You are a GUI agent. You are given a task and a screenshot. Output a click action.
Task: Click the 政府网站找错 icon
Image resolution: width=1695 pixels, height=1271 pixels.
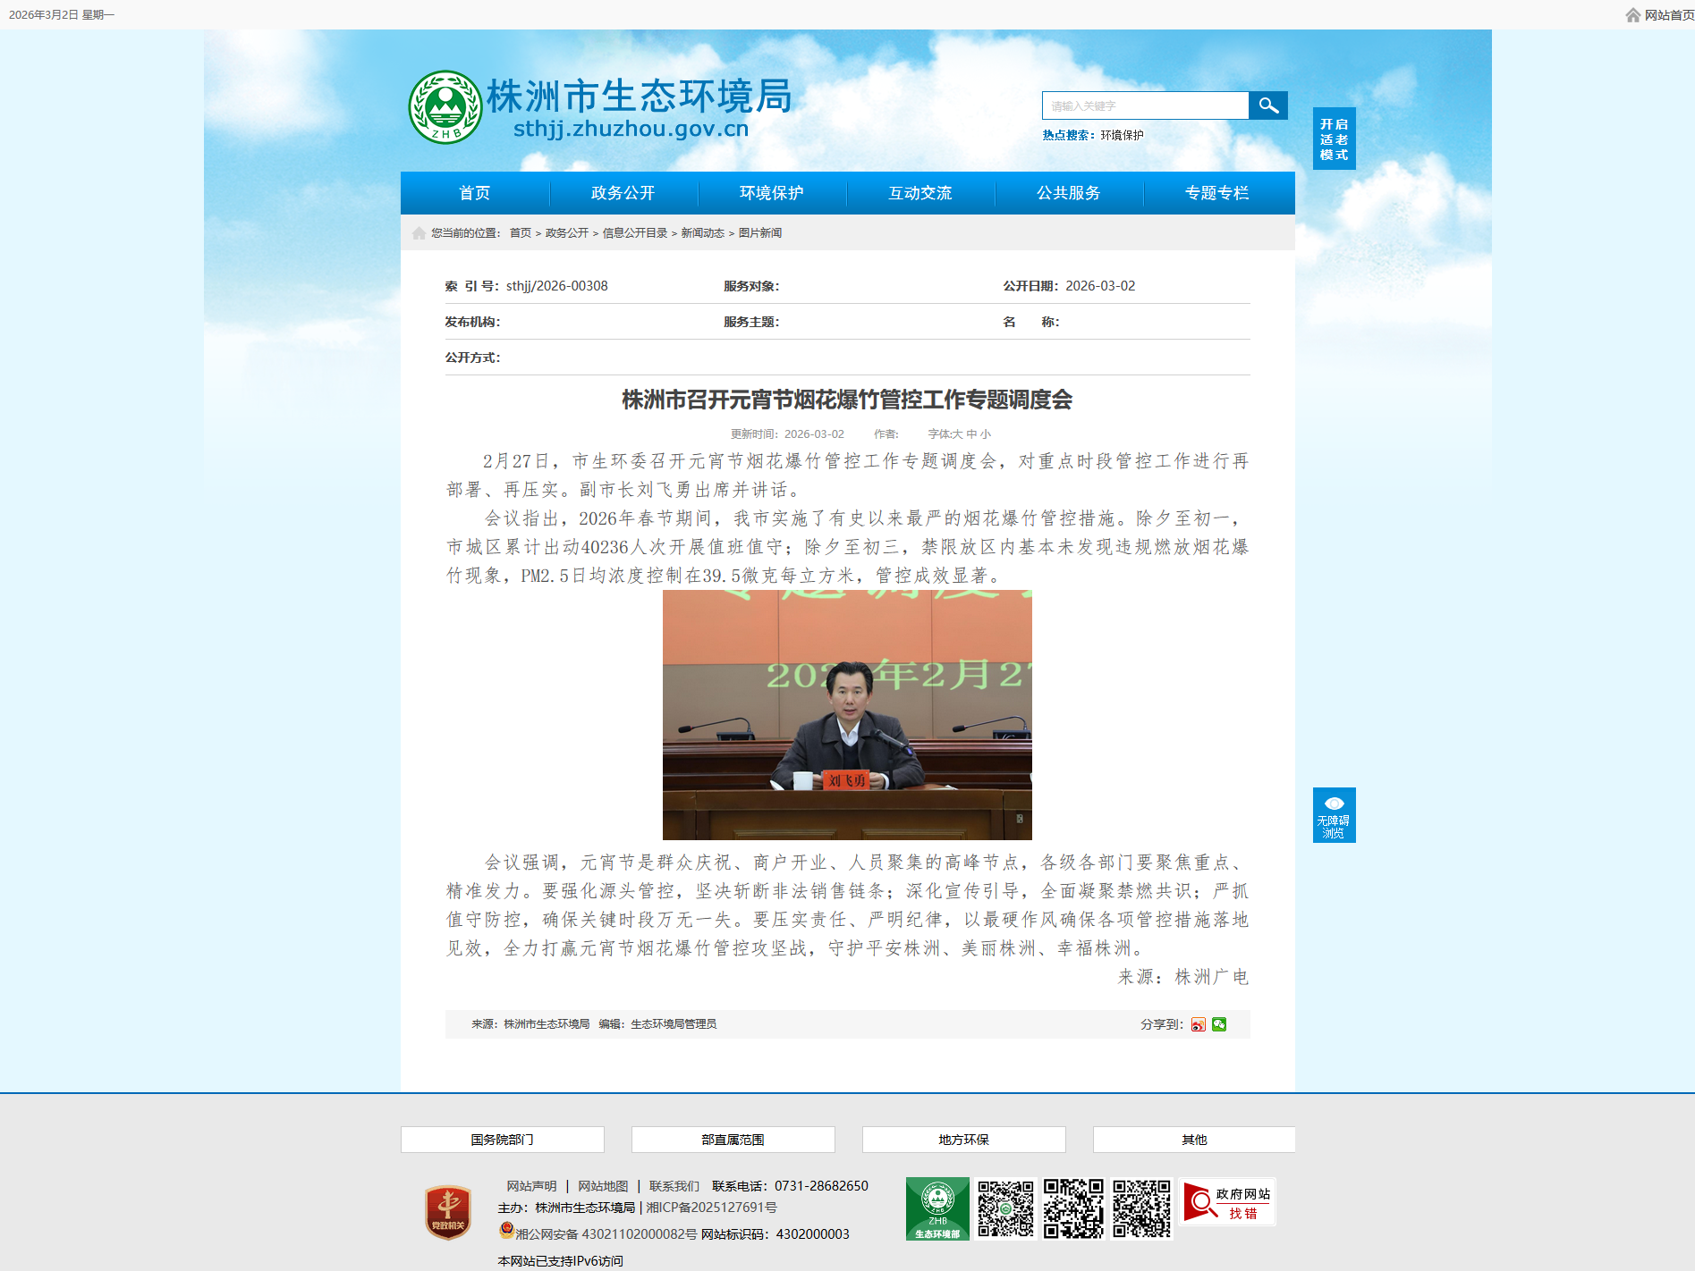1228,1202
